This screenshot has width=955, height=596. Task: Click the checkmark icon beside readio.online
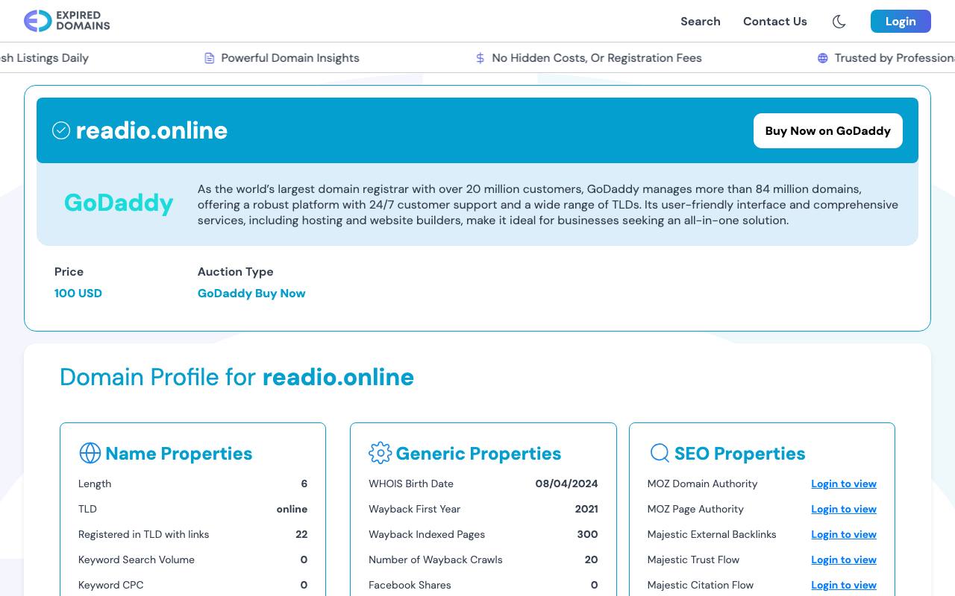click(x=61, y=130)
